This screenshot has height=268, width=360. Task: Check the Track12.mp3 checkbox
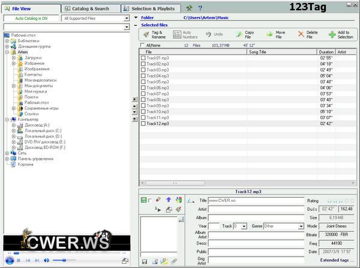pyautogui.click(x=143, y=124)
